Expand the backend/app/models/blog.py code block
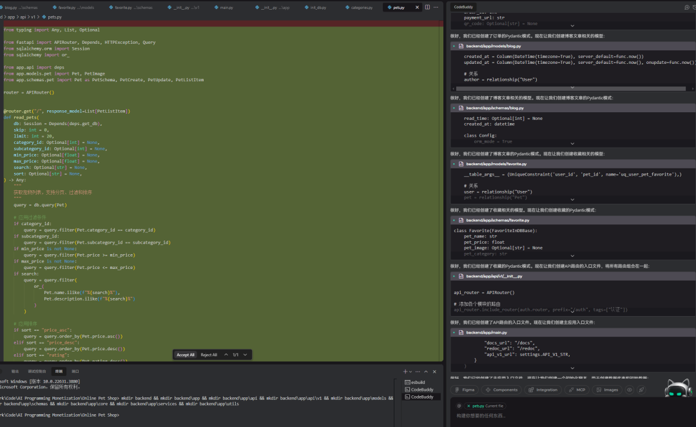The width and height of the screenshot is (696, 427). point(572,88)
